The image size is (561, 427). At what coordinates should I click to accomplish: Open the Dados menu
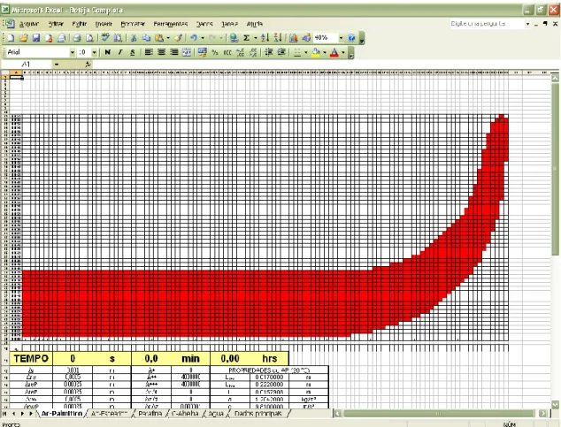[x=204, y=24]
